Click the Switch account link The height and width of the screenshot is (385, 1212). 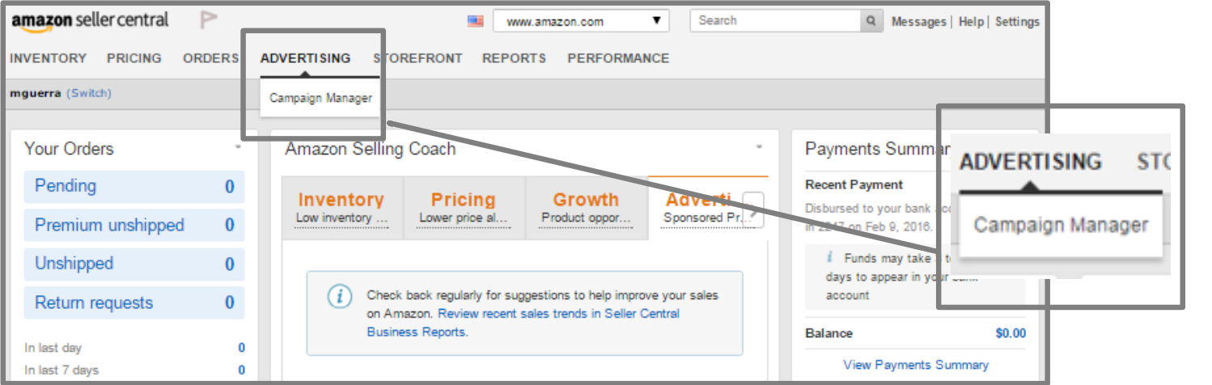[x=89, y=93]
